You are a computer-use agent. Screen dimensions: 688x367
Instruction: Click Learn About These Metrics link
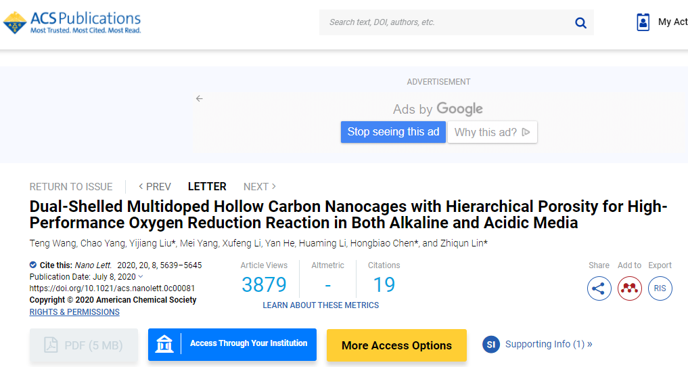click(321, 305)
